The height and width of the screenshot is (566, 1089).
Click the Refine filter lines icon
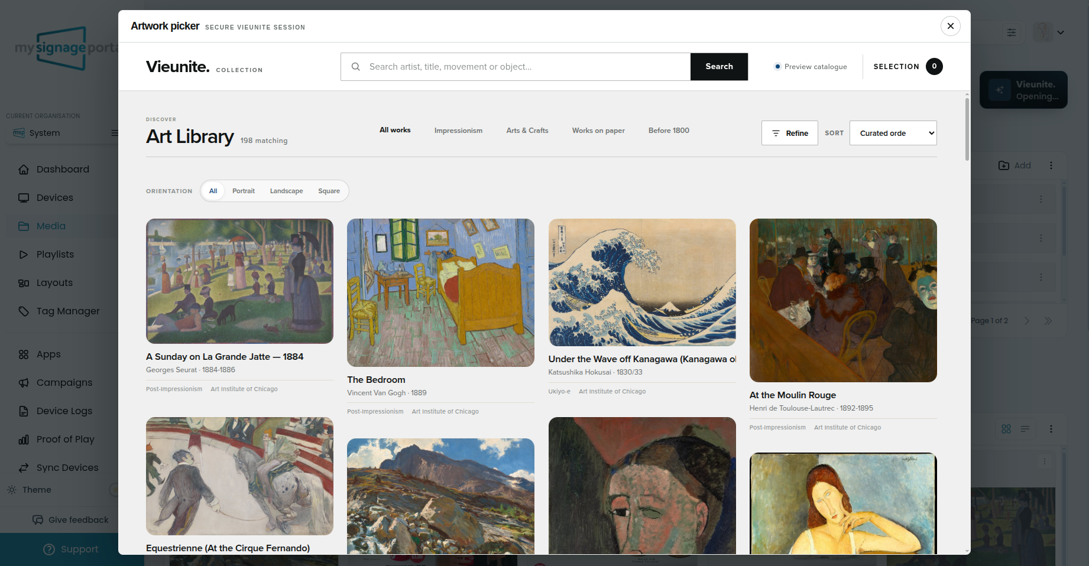coord(776,134)
